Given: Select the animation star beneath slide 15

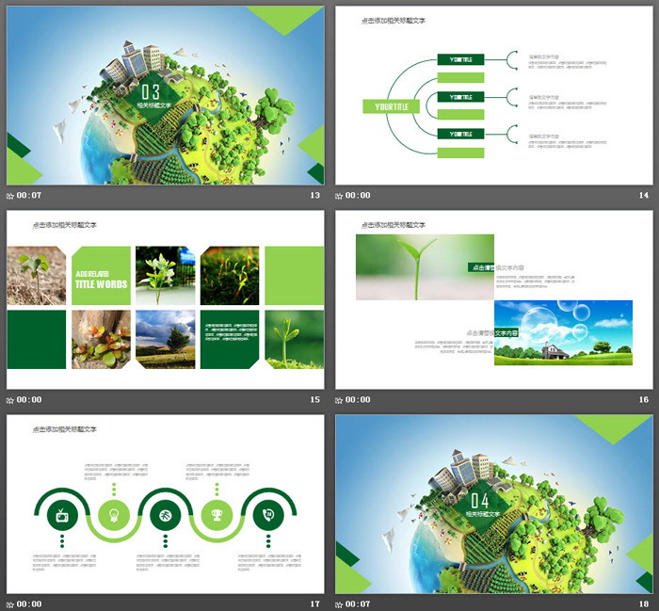Looking at the screenshot, I should (x=10, y=400).
